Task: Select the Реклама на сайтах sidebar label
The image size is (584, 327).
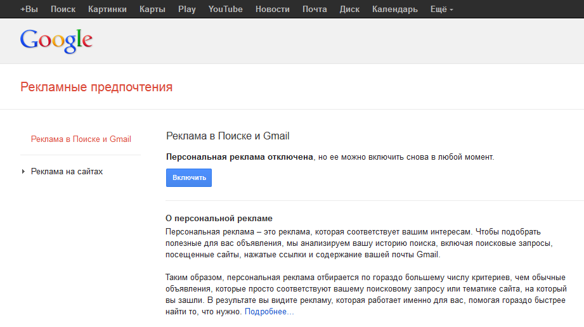Action: click(x=67, y=172)
